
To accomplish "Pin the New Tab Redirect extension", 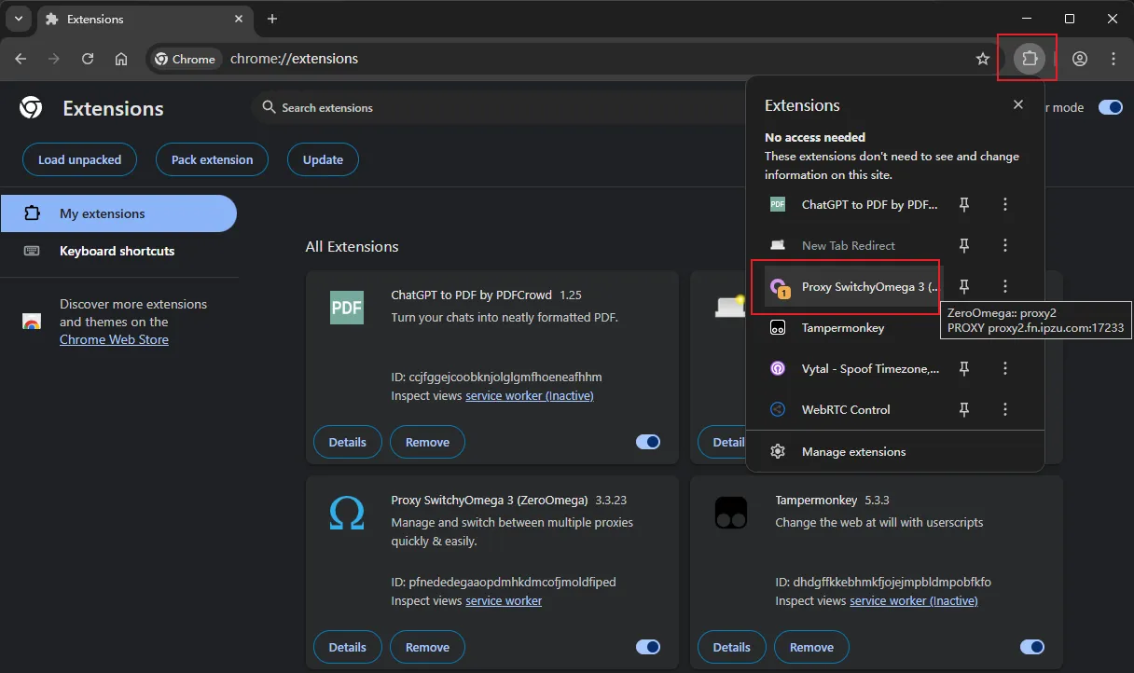I will pyautogui.click(x=964, y=245).
